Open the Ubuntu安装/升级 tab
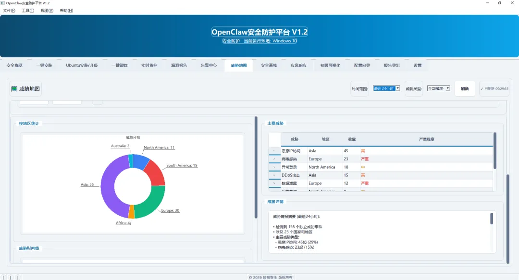This screenshot has height=280, width=519. pos(82,65)
